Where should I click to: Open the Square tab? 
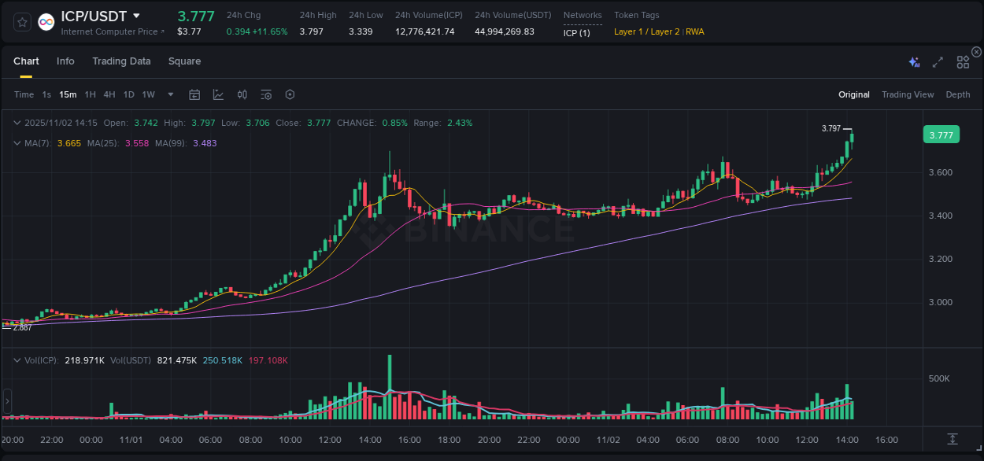pos(185,61)
